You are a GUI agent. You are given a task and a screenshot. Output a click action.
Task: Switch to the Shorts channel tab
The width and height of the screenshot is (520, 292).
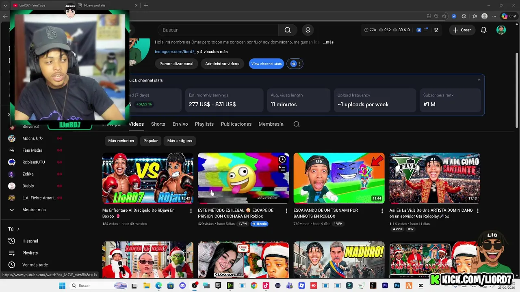click(x=158, y=124)
